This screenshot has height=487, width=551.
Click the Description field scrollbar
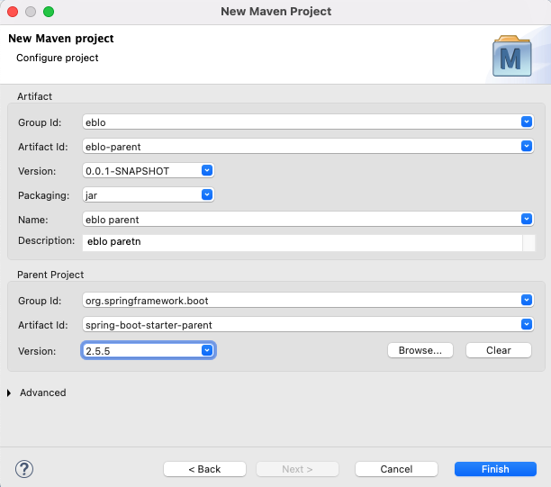pyautogui.click(x=528, y=243)
